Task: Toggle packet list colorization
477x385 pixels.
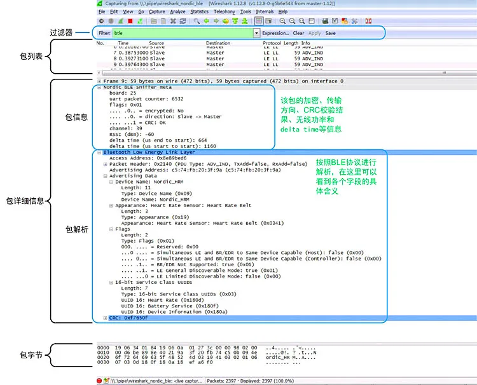Action: coord(259,21)
